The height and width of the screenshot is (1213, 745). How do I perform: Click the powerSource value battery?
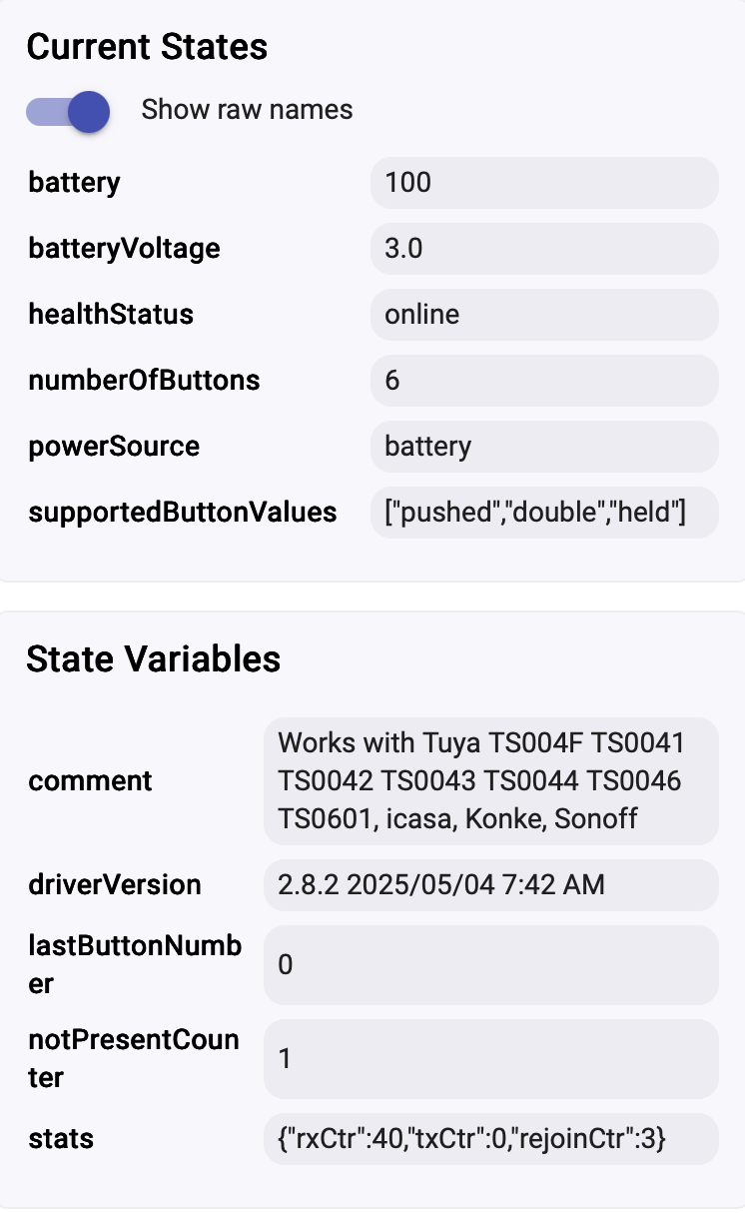pos(544,447)
